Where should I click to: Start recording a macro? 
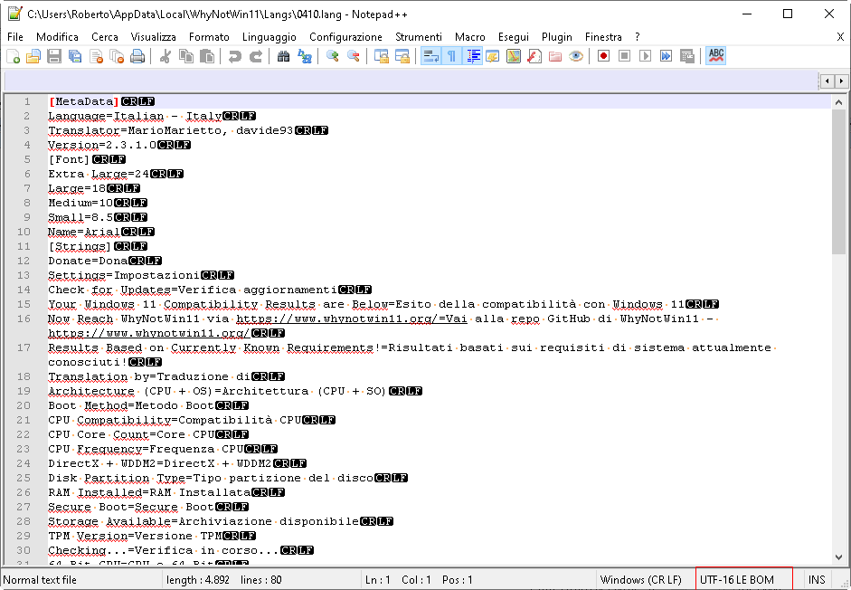(602, 55)
